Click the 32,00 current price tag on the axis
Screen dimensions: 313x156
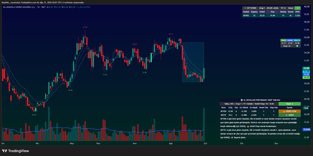(306, 68)
